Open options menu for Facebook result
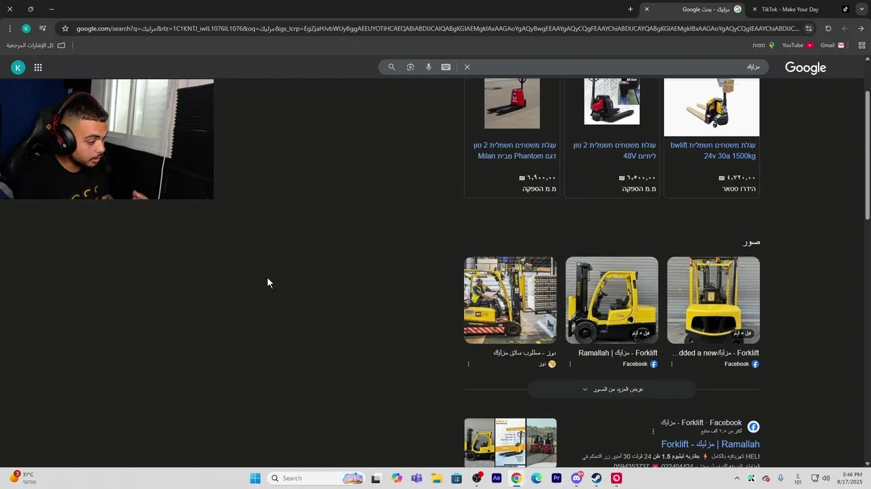The width and height of the screenshot is (871, 489). pos(653,431)
